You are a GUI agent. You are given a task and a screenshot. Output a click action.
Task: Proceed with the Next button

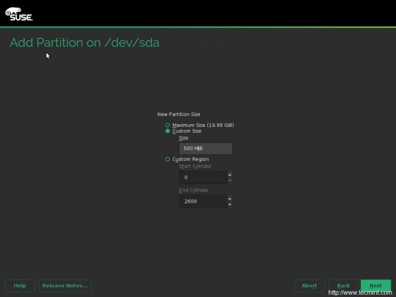[x=376, y=286]
